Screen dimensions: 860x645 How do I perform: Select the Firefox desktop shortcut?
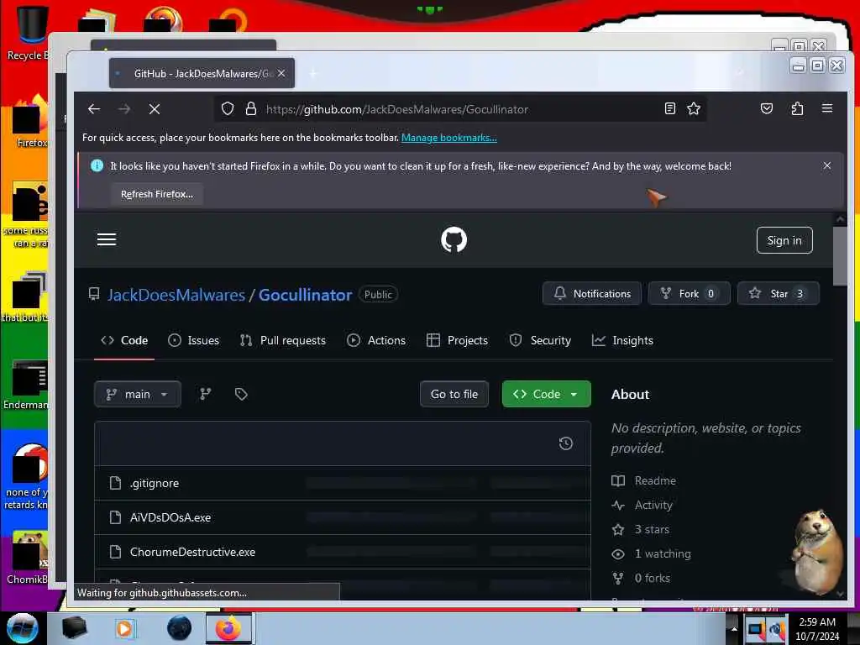pos(29,122)
